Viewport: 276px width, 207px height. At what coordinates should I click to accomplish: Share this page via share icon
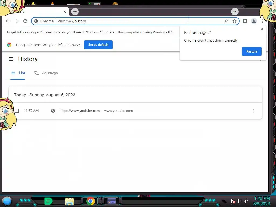pos(226,21)
